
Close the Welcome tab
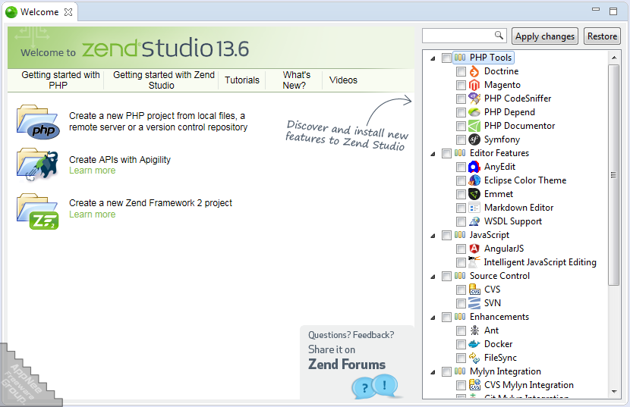coord(68,12)
